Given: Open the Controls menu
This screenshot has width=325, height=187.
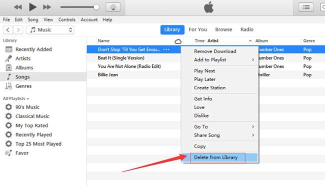Looking at the screenshot, I should tap(66, 19).
